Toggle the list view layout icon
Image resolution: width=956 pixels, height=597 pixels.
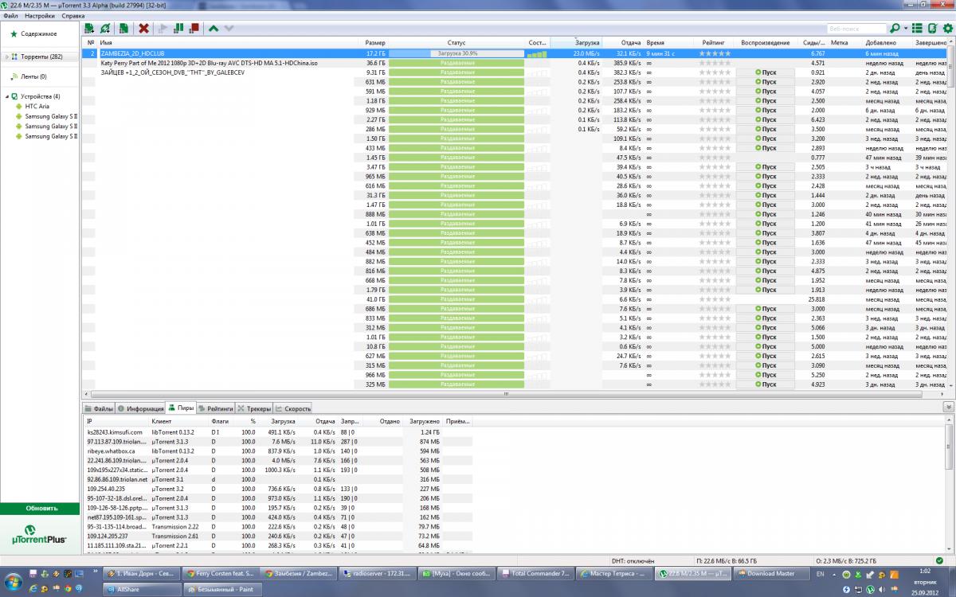pyautogui.click(x=917, y=29)
